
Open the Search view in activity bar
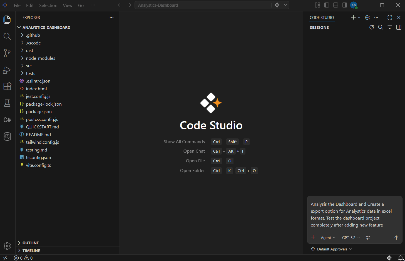point(7,36)
